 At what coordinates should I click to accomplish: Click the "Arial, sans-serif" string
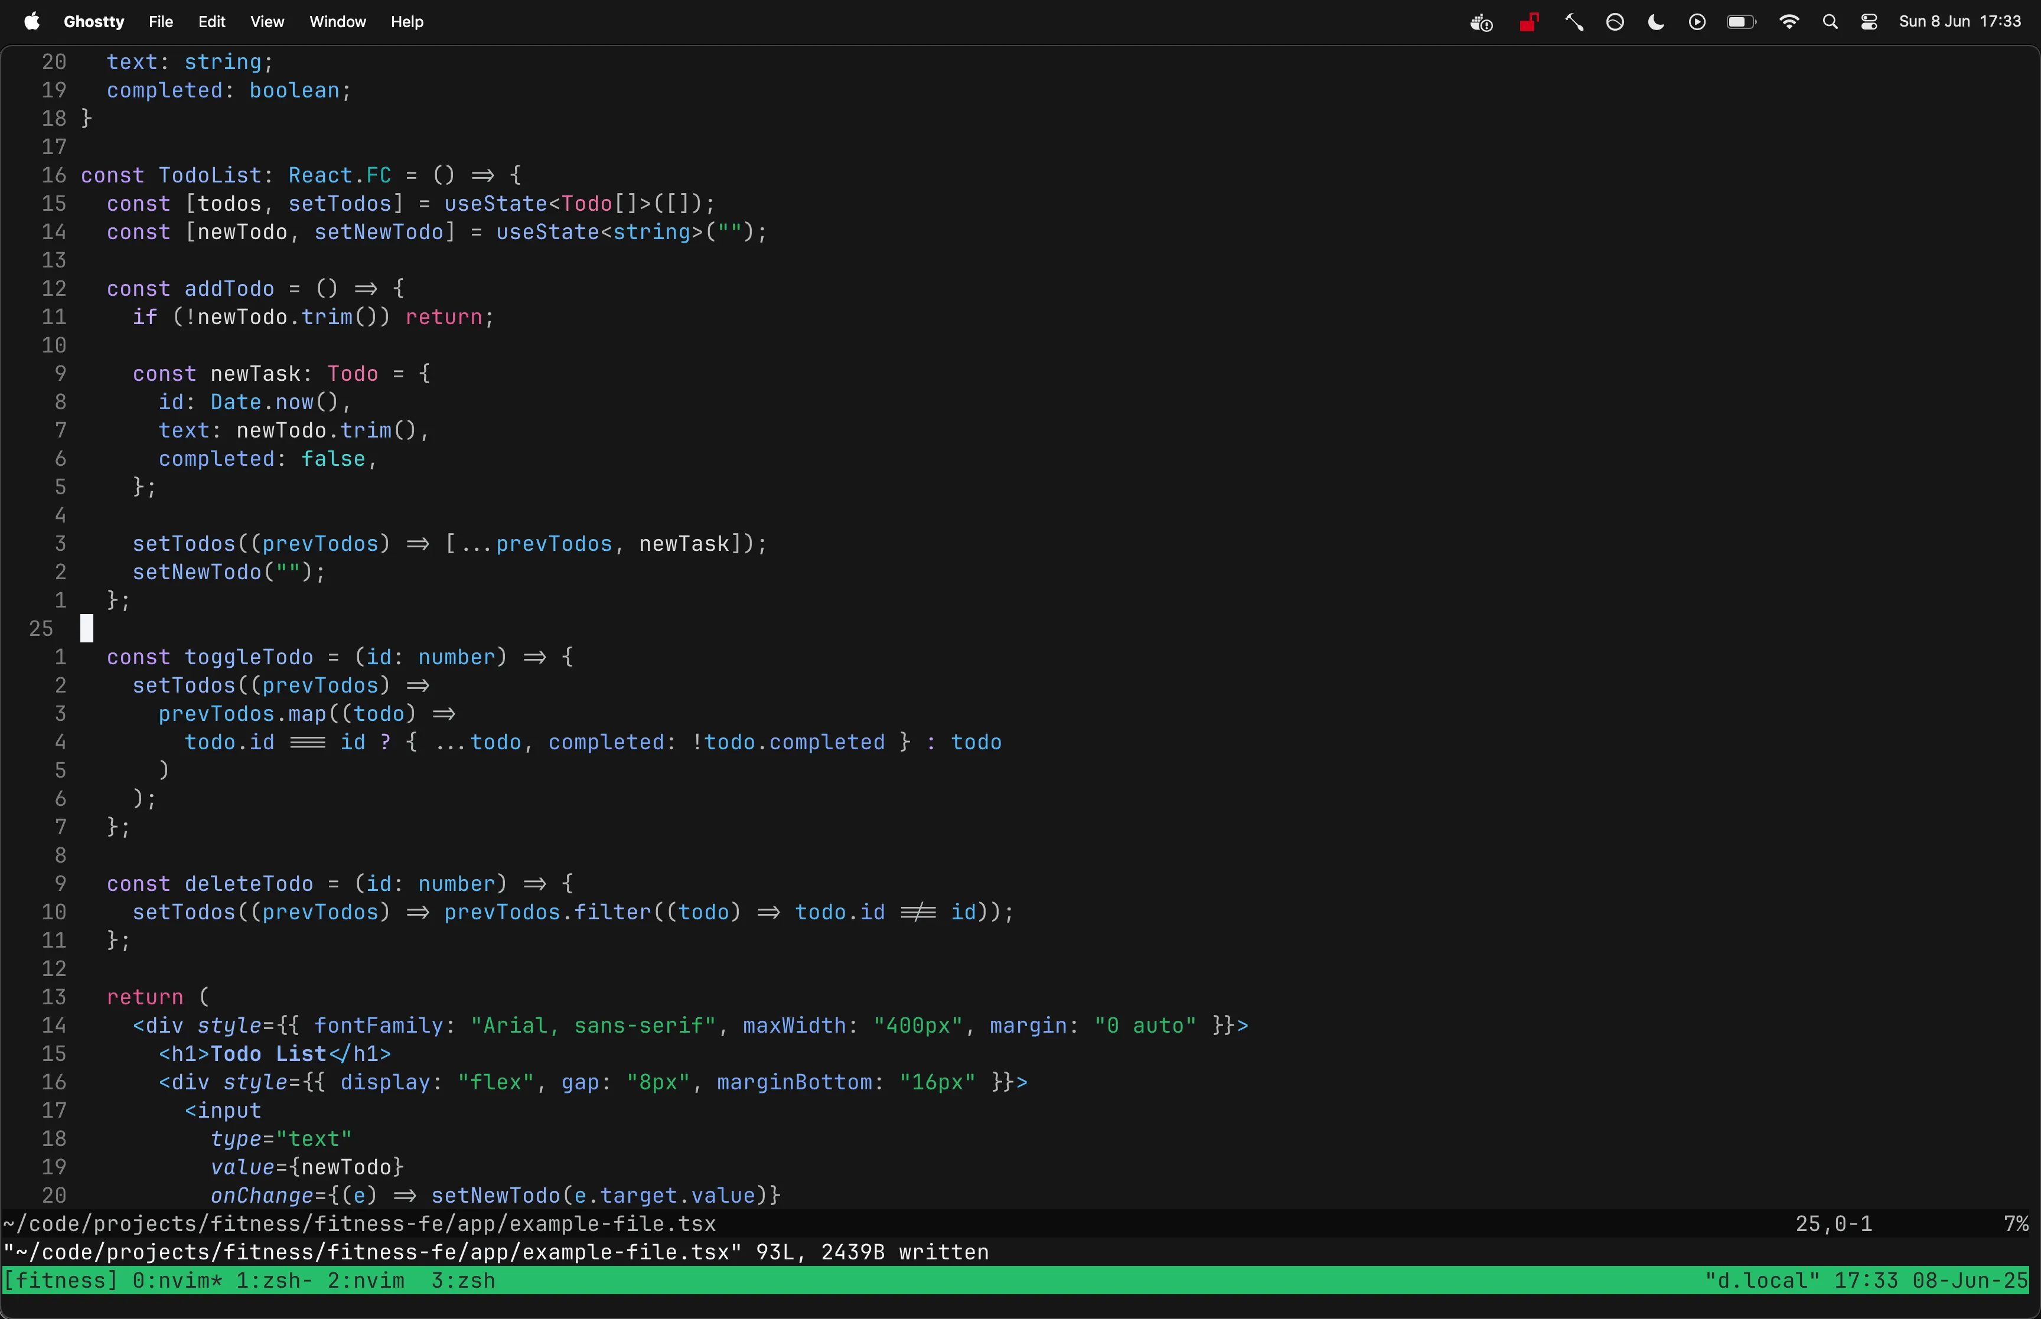pos(593,1025)
